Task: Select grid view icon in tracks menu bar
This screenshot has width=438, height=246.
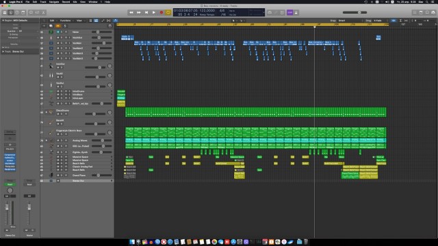Action: pyautogui.click(x=96, y=20)
